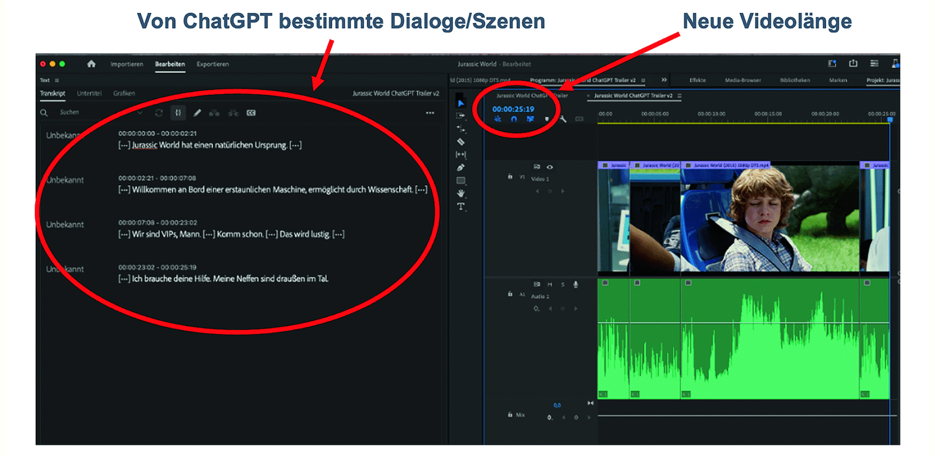Click the refresh transcript button
This screenshot has width=935, height=457.
[x=158, y=111]
